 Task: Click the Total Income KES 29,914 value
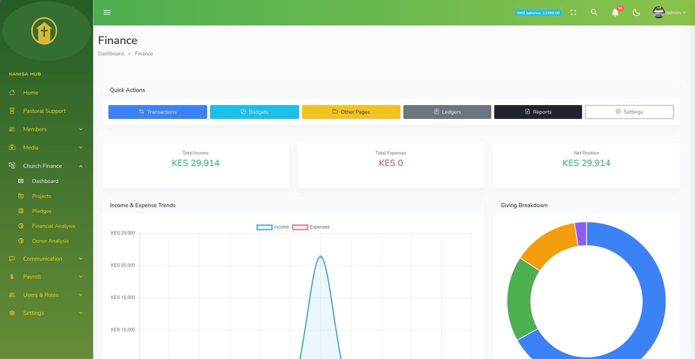tap(196, 163)
